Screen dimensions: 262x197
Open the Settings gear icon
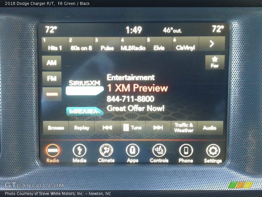pos(213,151)
